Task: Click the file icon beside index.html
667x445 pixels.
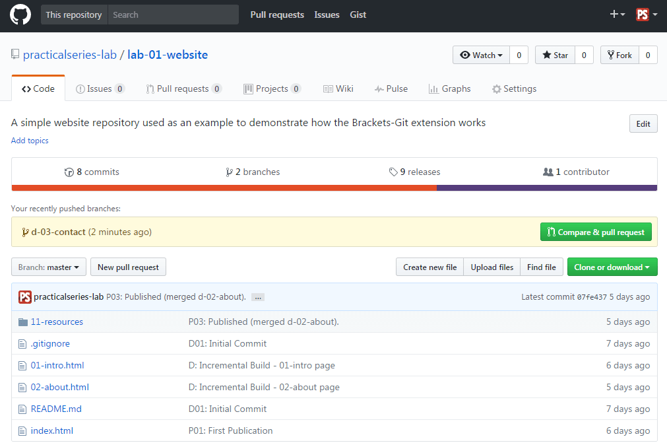Action: [22, 431]
